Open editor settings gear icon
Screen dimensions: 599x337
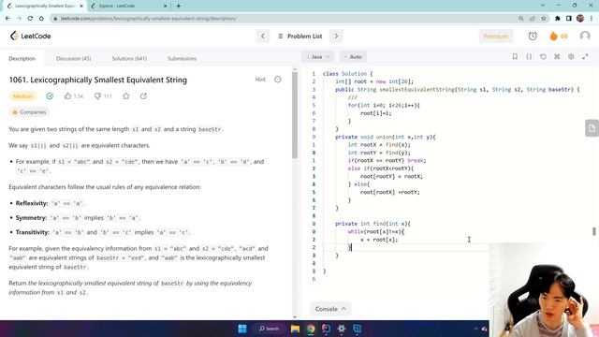tap(571, 56)
